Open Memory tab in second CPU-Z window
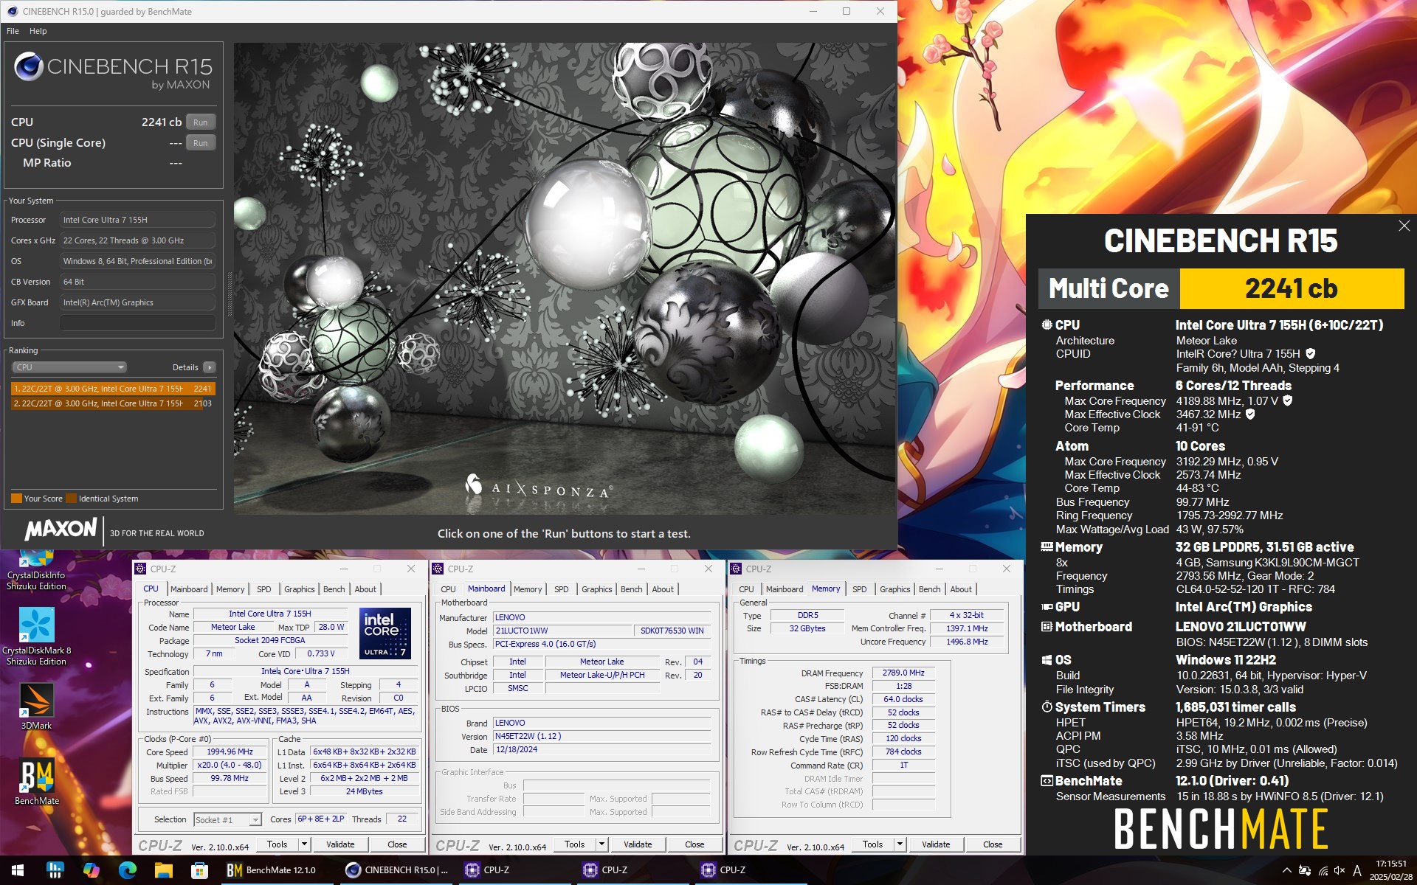The height and width of the screenshot is (885, 1417). point(528,589)
